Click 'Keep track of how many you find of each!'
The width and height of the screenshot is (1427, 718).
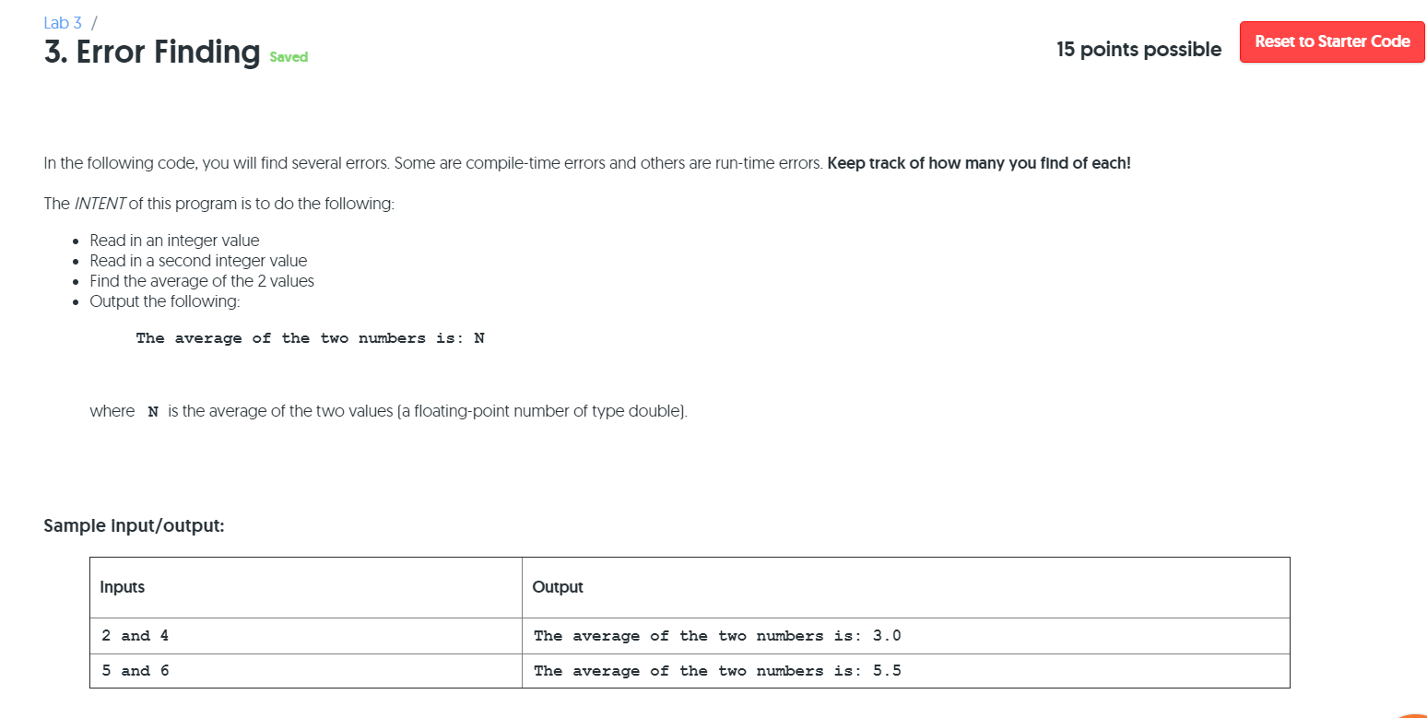(979, 163)
